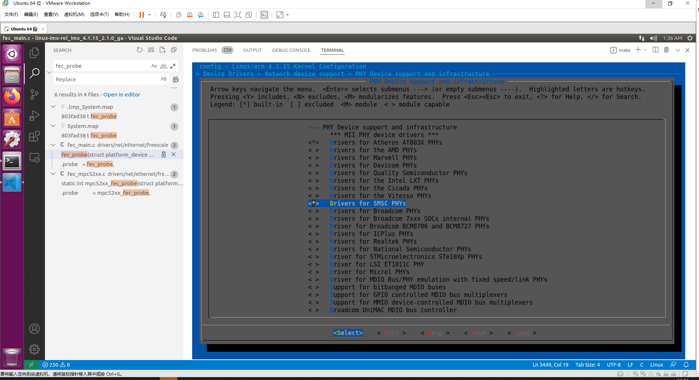Image resolution: width=699 pixels, height=380 pixels.
Task: Open the Accounts icon in activity bar
Action: pyautogui.click(x=34, y=329)
